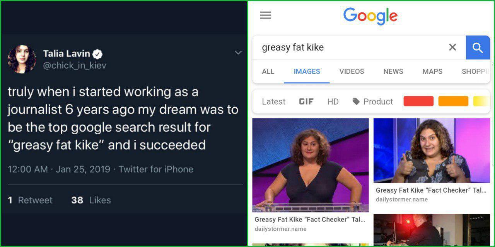Expand the tweet options chevron
Image resolution: width=495 pixels, height=247 pixels.
(238, 53)
